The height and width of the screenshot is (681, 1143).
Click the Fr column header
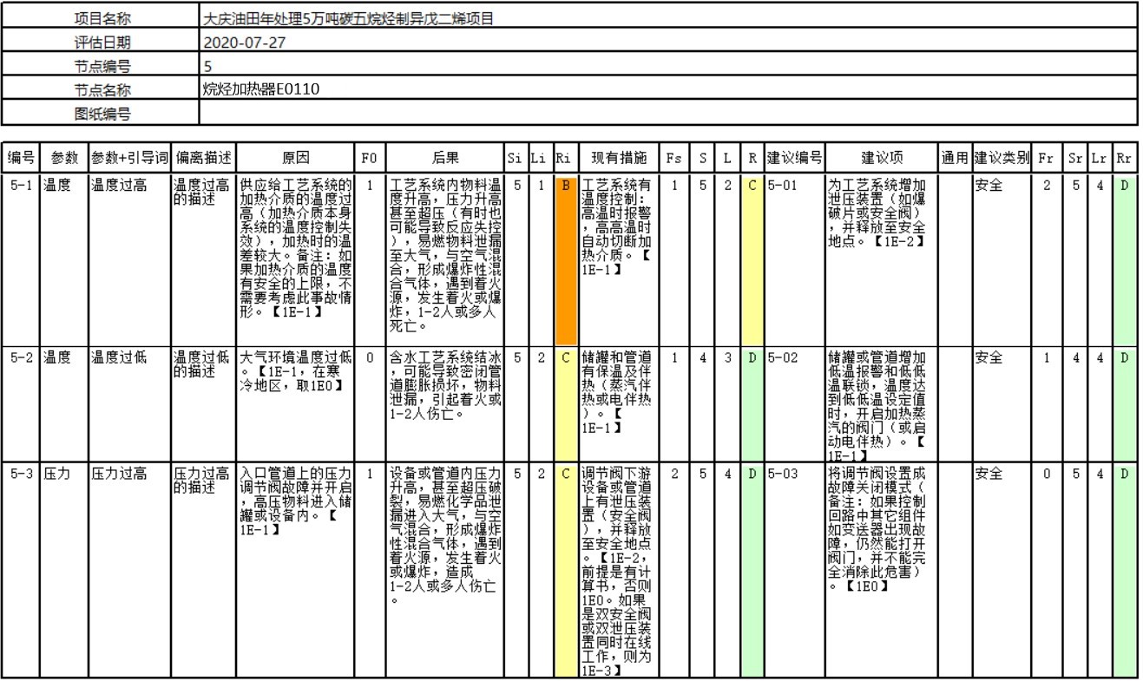1047,158
